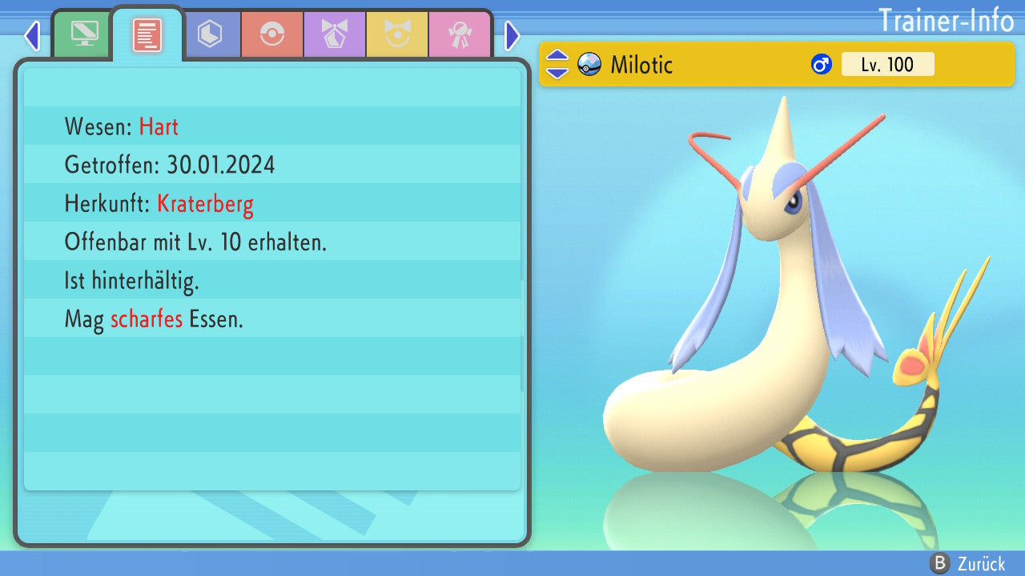This screenshot has height=576, width=1025.
Task: Click the left arrow beside the tabs
Action: click(x=32, y=35)
